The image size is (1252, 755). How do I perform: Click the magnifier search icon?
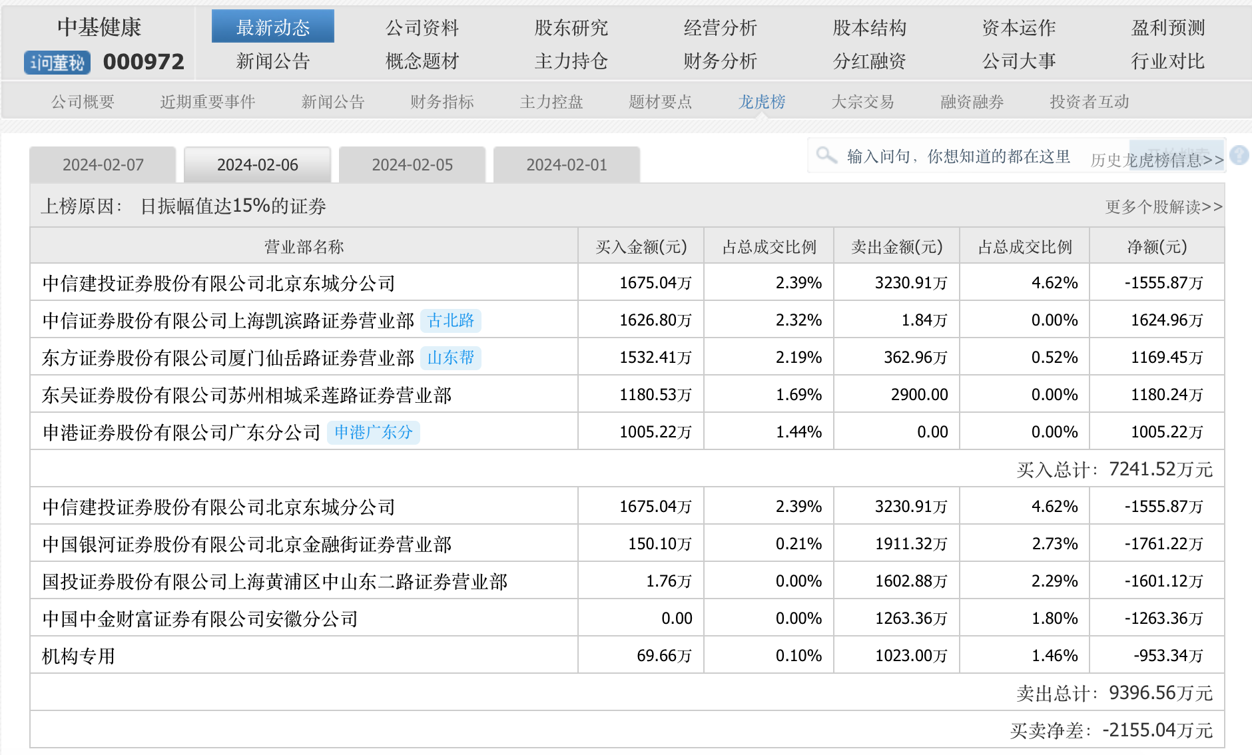(x=826, y=156)
